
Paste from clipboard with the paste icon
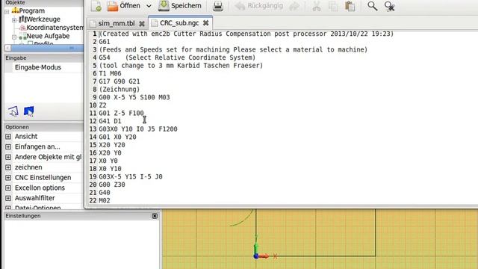350,7
